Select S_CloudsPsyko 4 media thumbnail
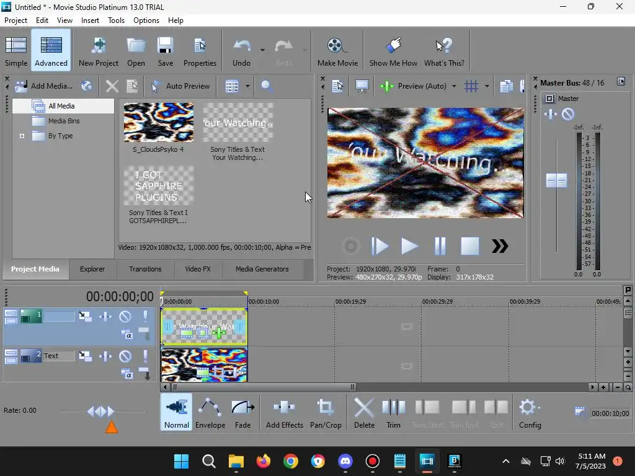 [158, 122]
